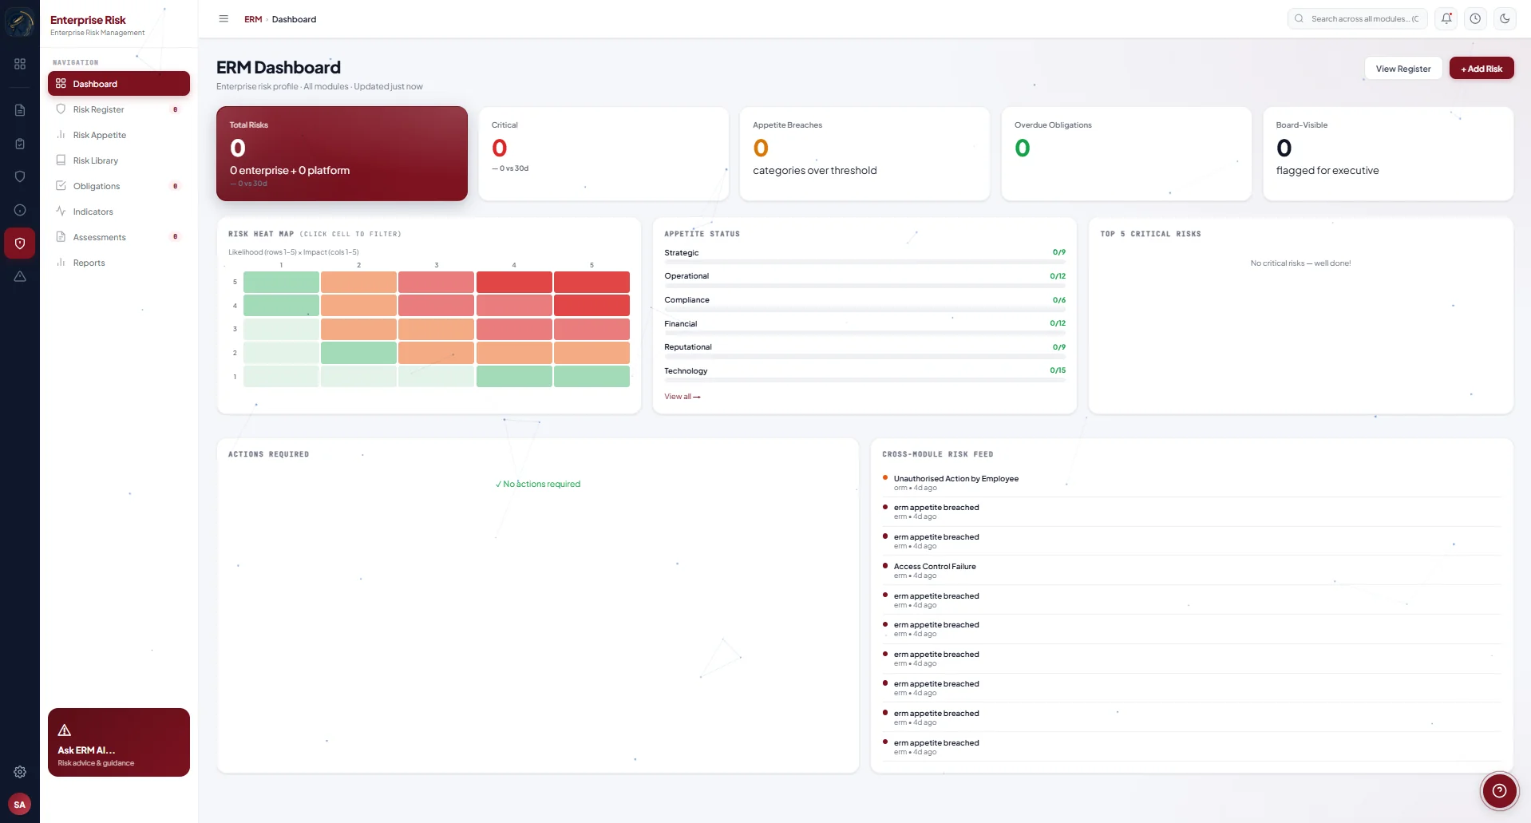Follow the View all link in Appetite Status
The width and height of the screenshot is (1531, 823).
point(682,397)
